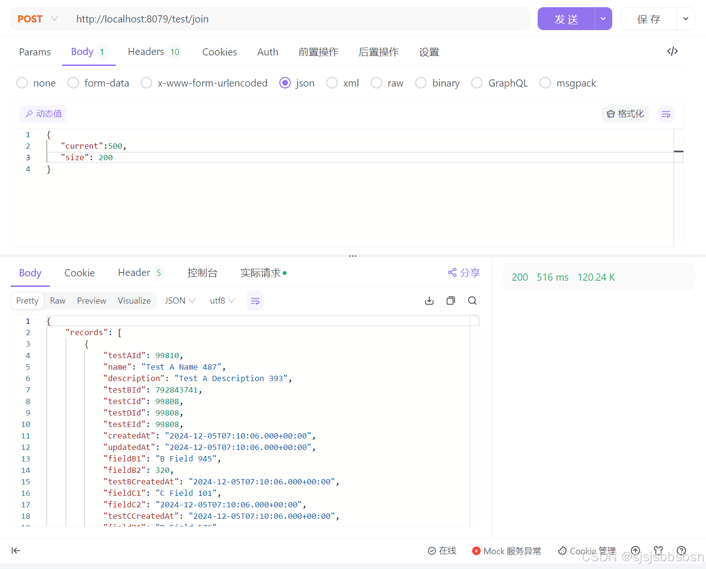This screenshot has height=569, width=706.
Task: Open the POST method dropdown
Action: 38,19
